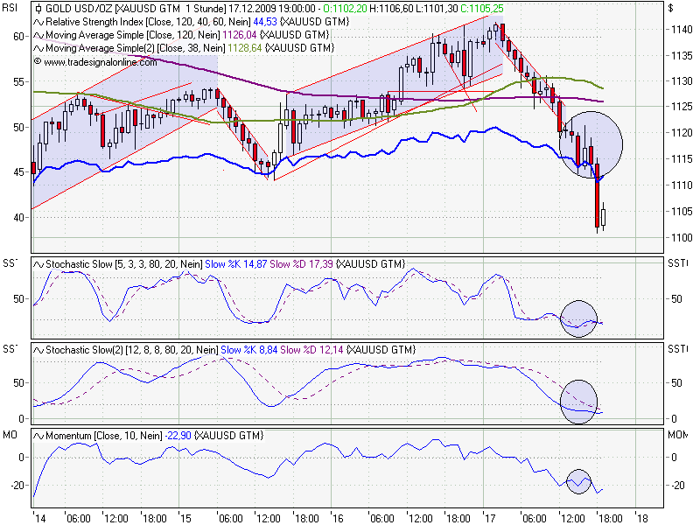Click the high value H:1106,60
The image size is (700, 525).
[390, 9]
